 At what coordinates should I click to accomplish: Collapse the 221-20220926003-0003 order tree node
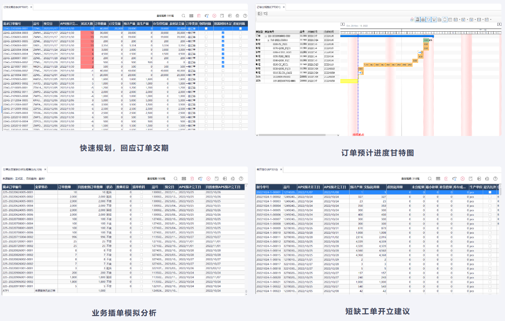(265, 36)
